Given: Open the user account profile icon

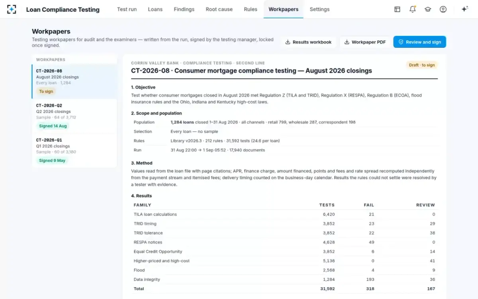Looking at the screenshot, I should (443, 9).
